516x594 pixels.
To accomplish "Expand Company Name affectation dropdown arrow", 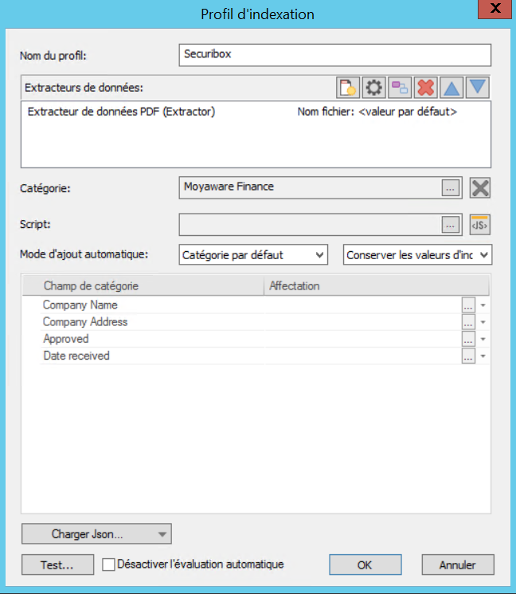I will [x=483, y=305].
